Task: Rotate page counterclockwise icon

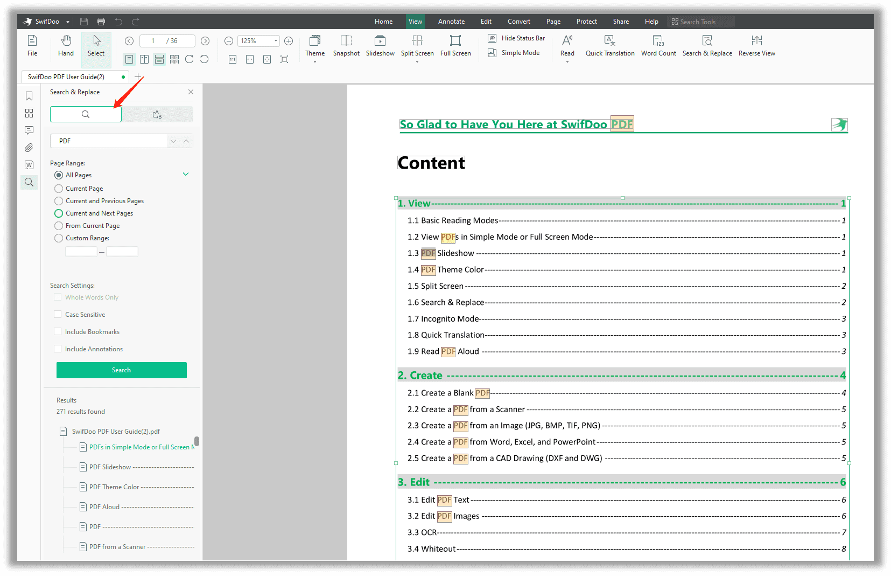Action: click(x=205, y=59)
